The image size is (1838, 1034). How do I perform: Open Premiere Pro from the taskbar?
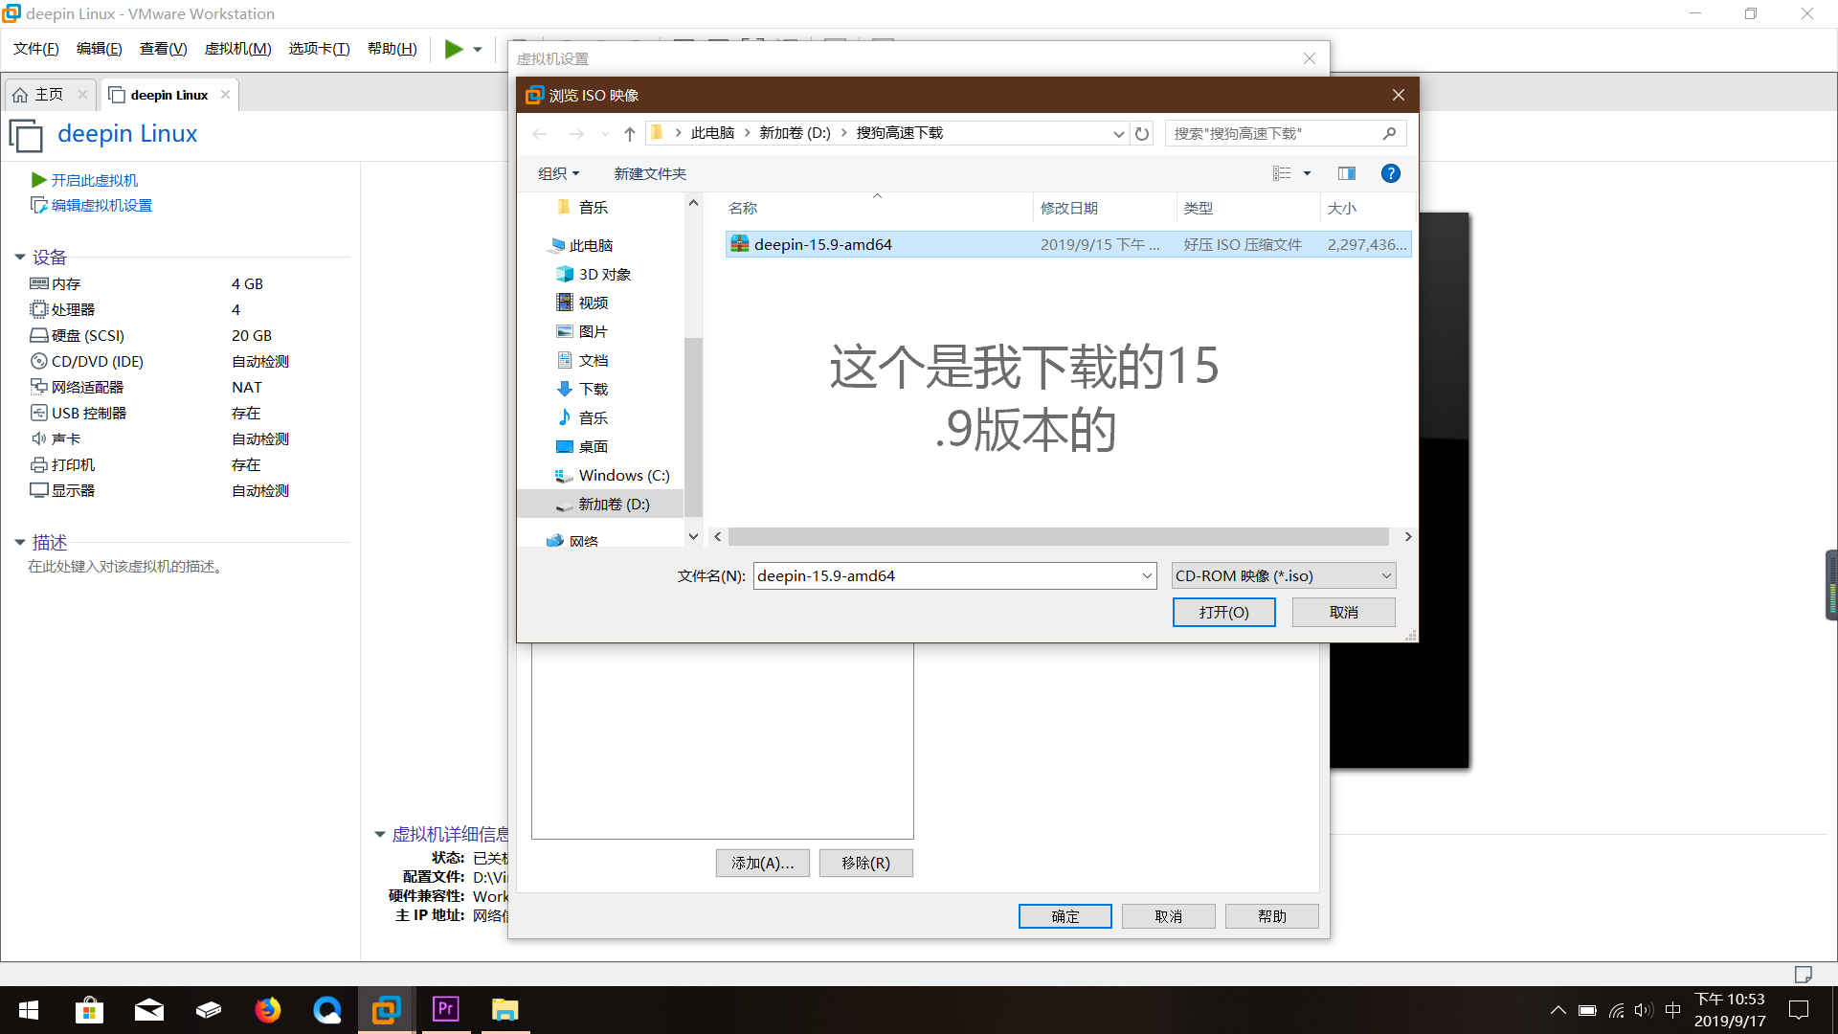click(x=446, y=1010)
